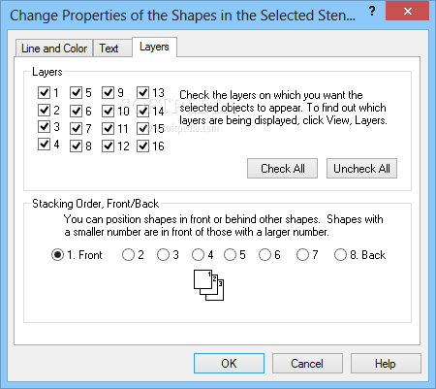The width and height of the screenshot is (436, 389).
Task: Toggle the layer 6 checkbox
Action: (x=76, y=111)
